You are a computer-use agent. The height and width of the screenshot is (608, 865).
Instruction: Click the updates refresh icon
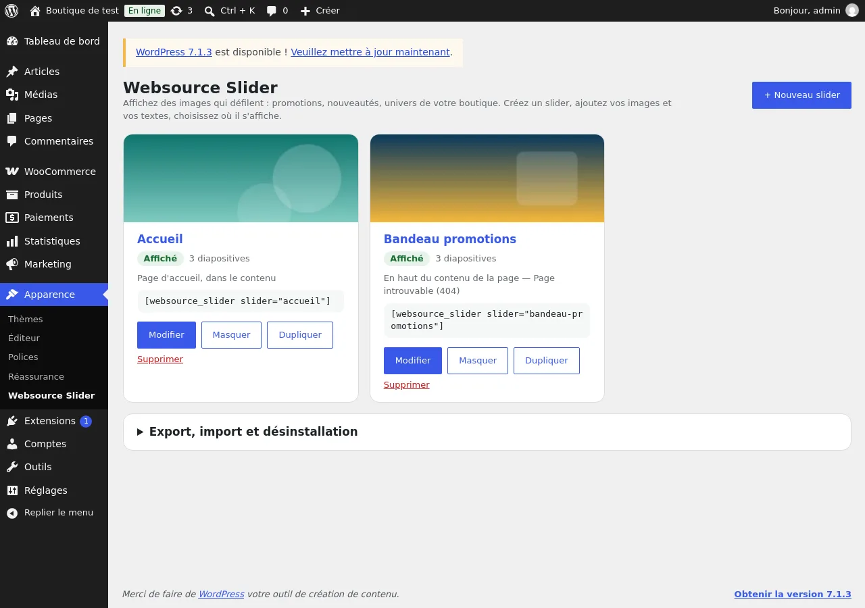pyautogui.click(x=176, y=11)
